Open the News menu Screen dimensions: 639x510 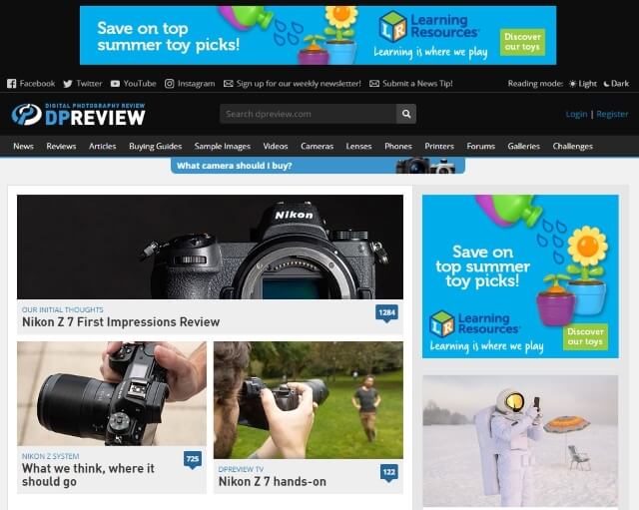tap(23, 147)
